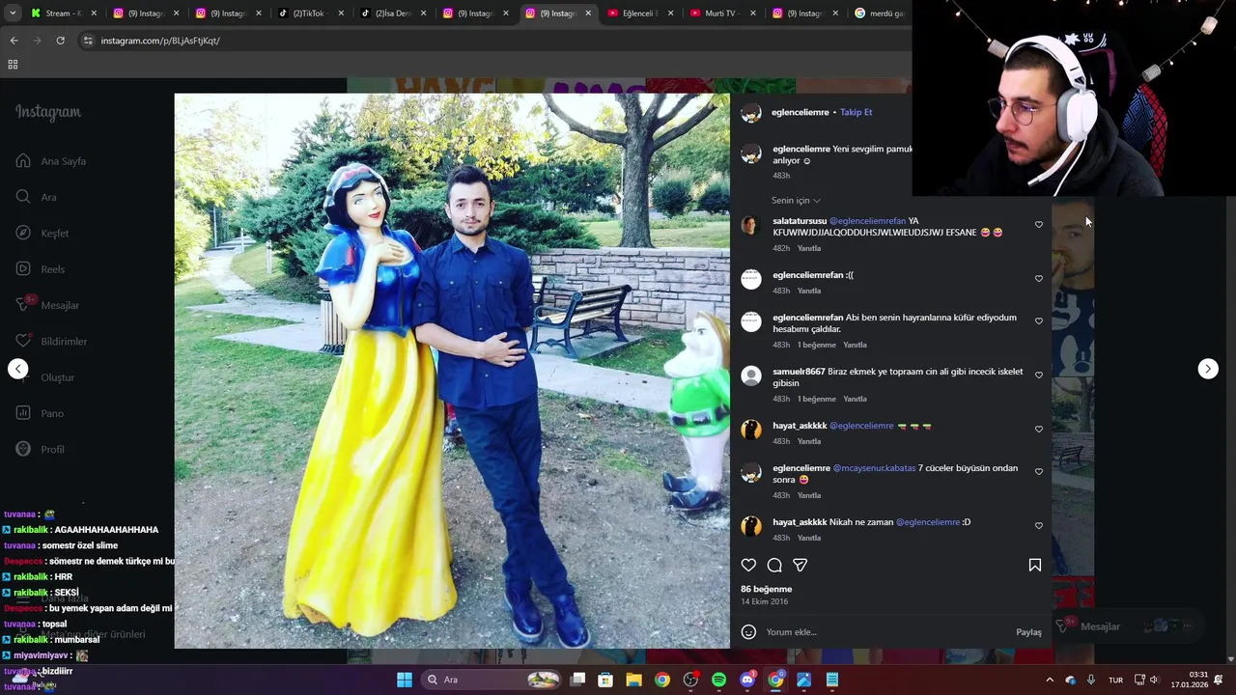
Task: Like hayat_askkk's first comment
Action: point(1039,430)
